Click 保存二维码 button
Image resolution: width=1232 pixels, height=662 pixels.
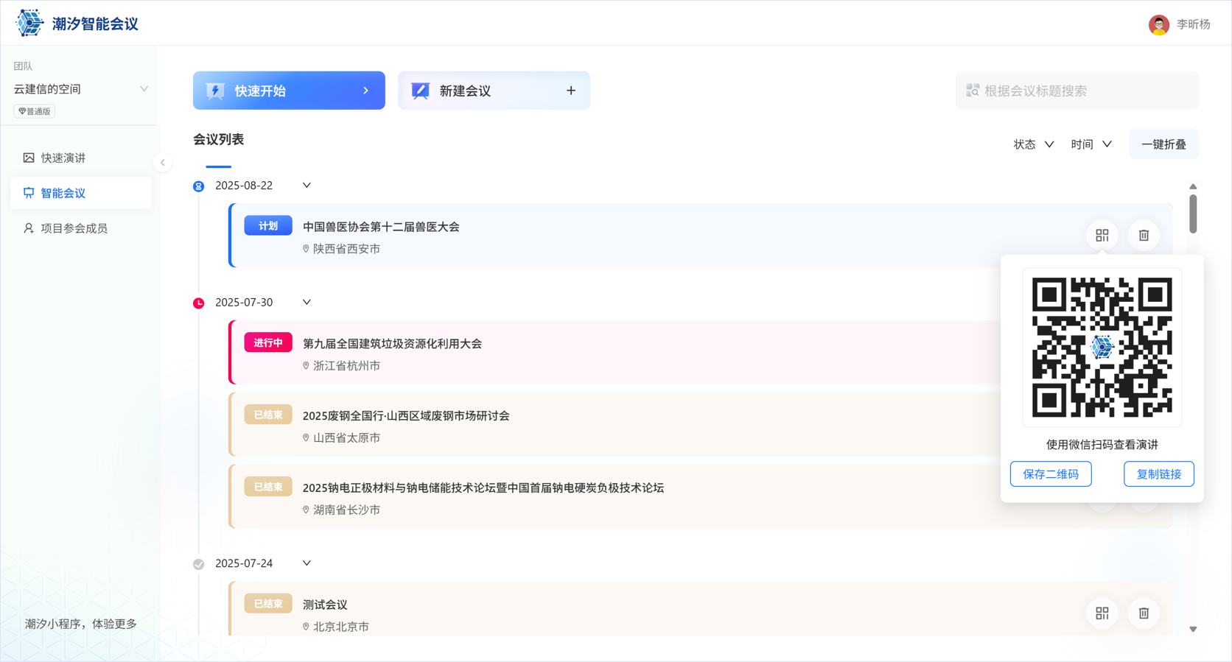click(x=1051, y=474)
